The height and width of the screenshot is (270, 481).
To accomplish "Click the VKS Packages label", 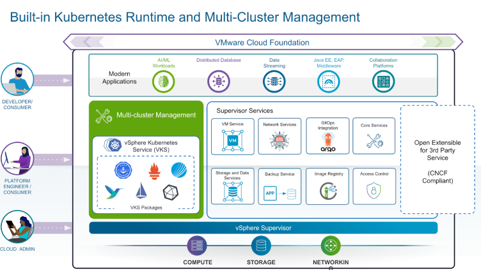I will coord(146,207).
